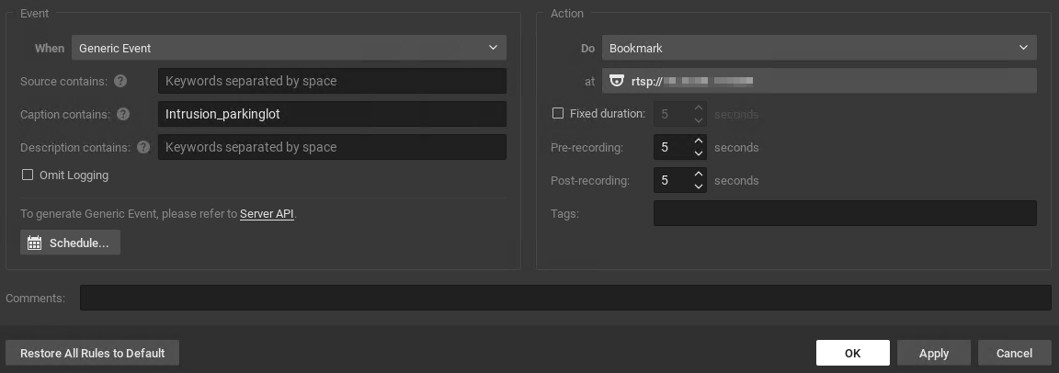Open the Do action type dropdown

pyautogui.click(x=819, y=48)
